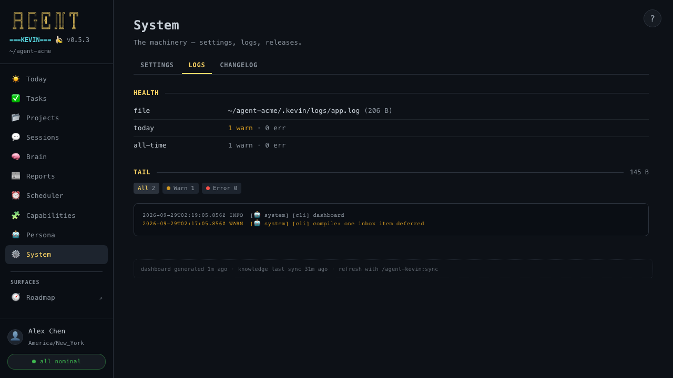Click the Persona label in the sidebar
This screenshot has width=673, height=378.
pos(40,235)
